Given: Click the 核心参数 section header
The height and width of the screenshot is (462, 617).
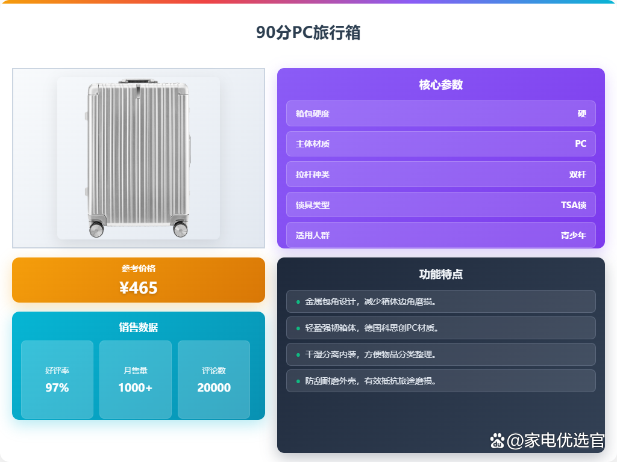Looking at the screenshot, I should point(440,84).
